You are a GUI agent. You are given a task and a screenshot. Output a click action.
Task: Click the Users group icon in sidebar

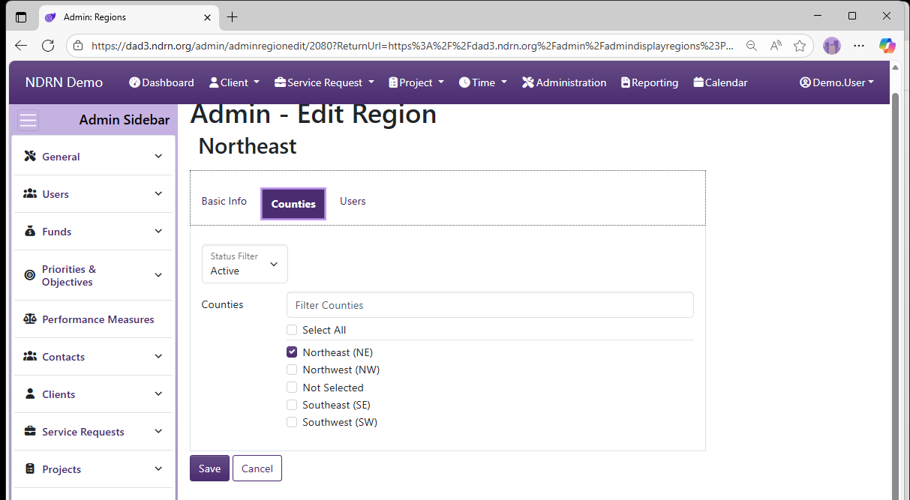click(30, 194)
